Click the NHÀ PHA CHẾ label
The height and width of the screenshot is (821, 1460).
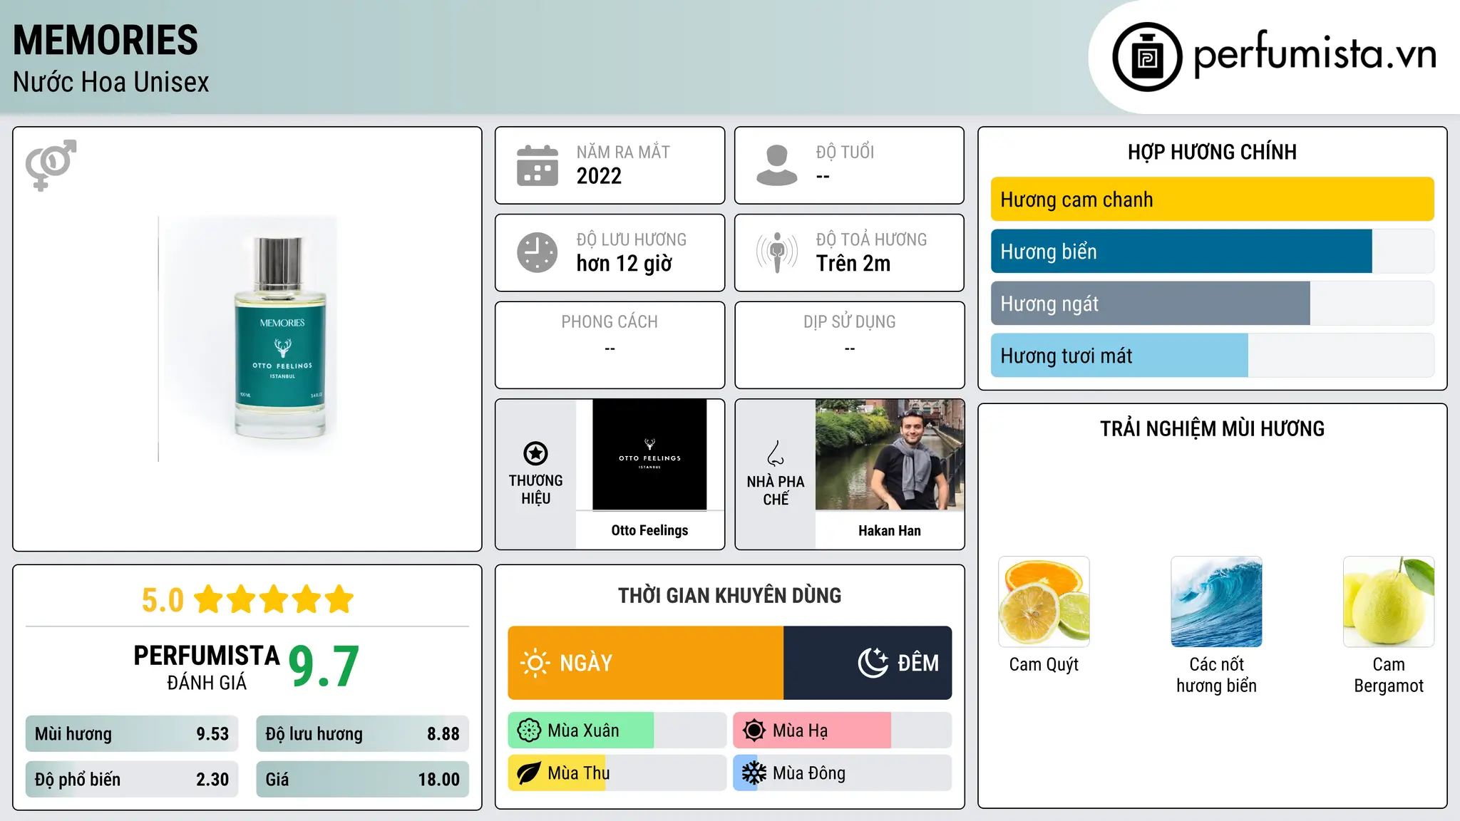tap(776, 490)
